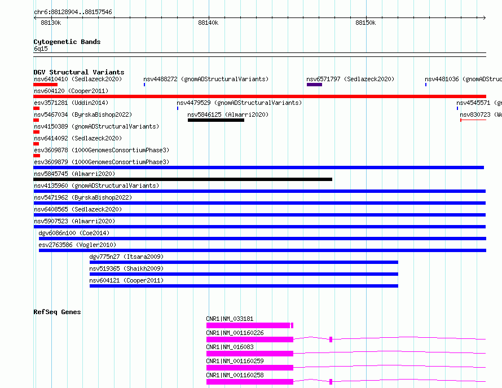The width and height of the screenshot is (502, 388).
Task: Select nsv5907523 (Almarri2020) label
Action: click(x=74, y=221)
